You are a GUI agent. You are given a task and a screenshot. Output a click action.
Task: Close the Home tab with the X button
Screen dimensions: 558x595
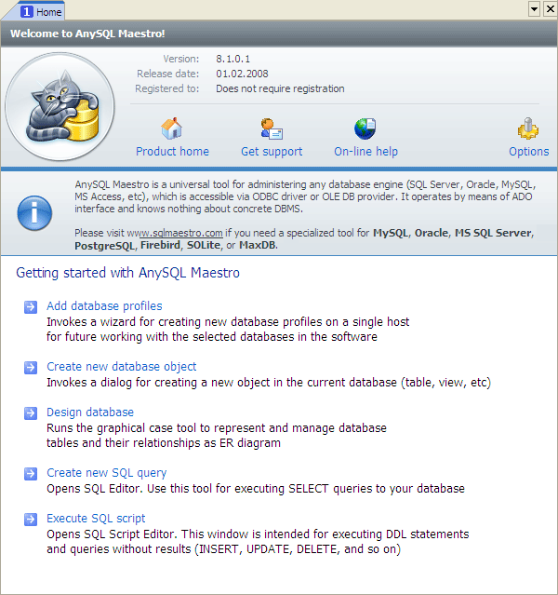[x=551, y=8]
